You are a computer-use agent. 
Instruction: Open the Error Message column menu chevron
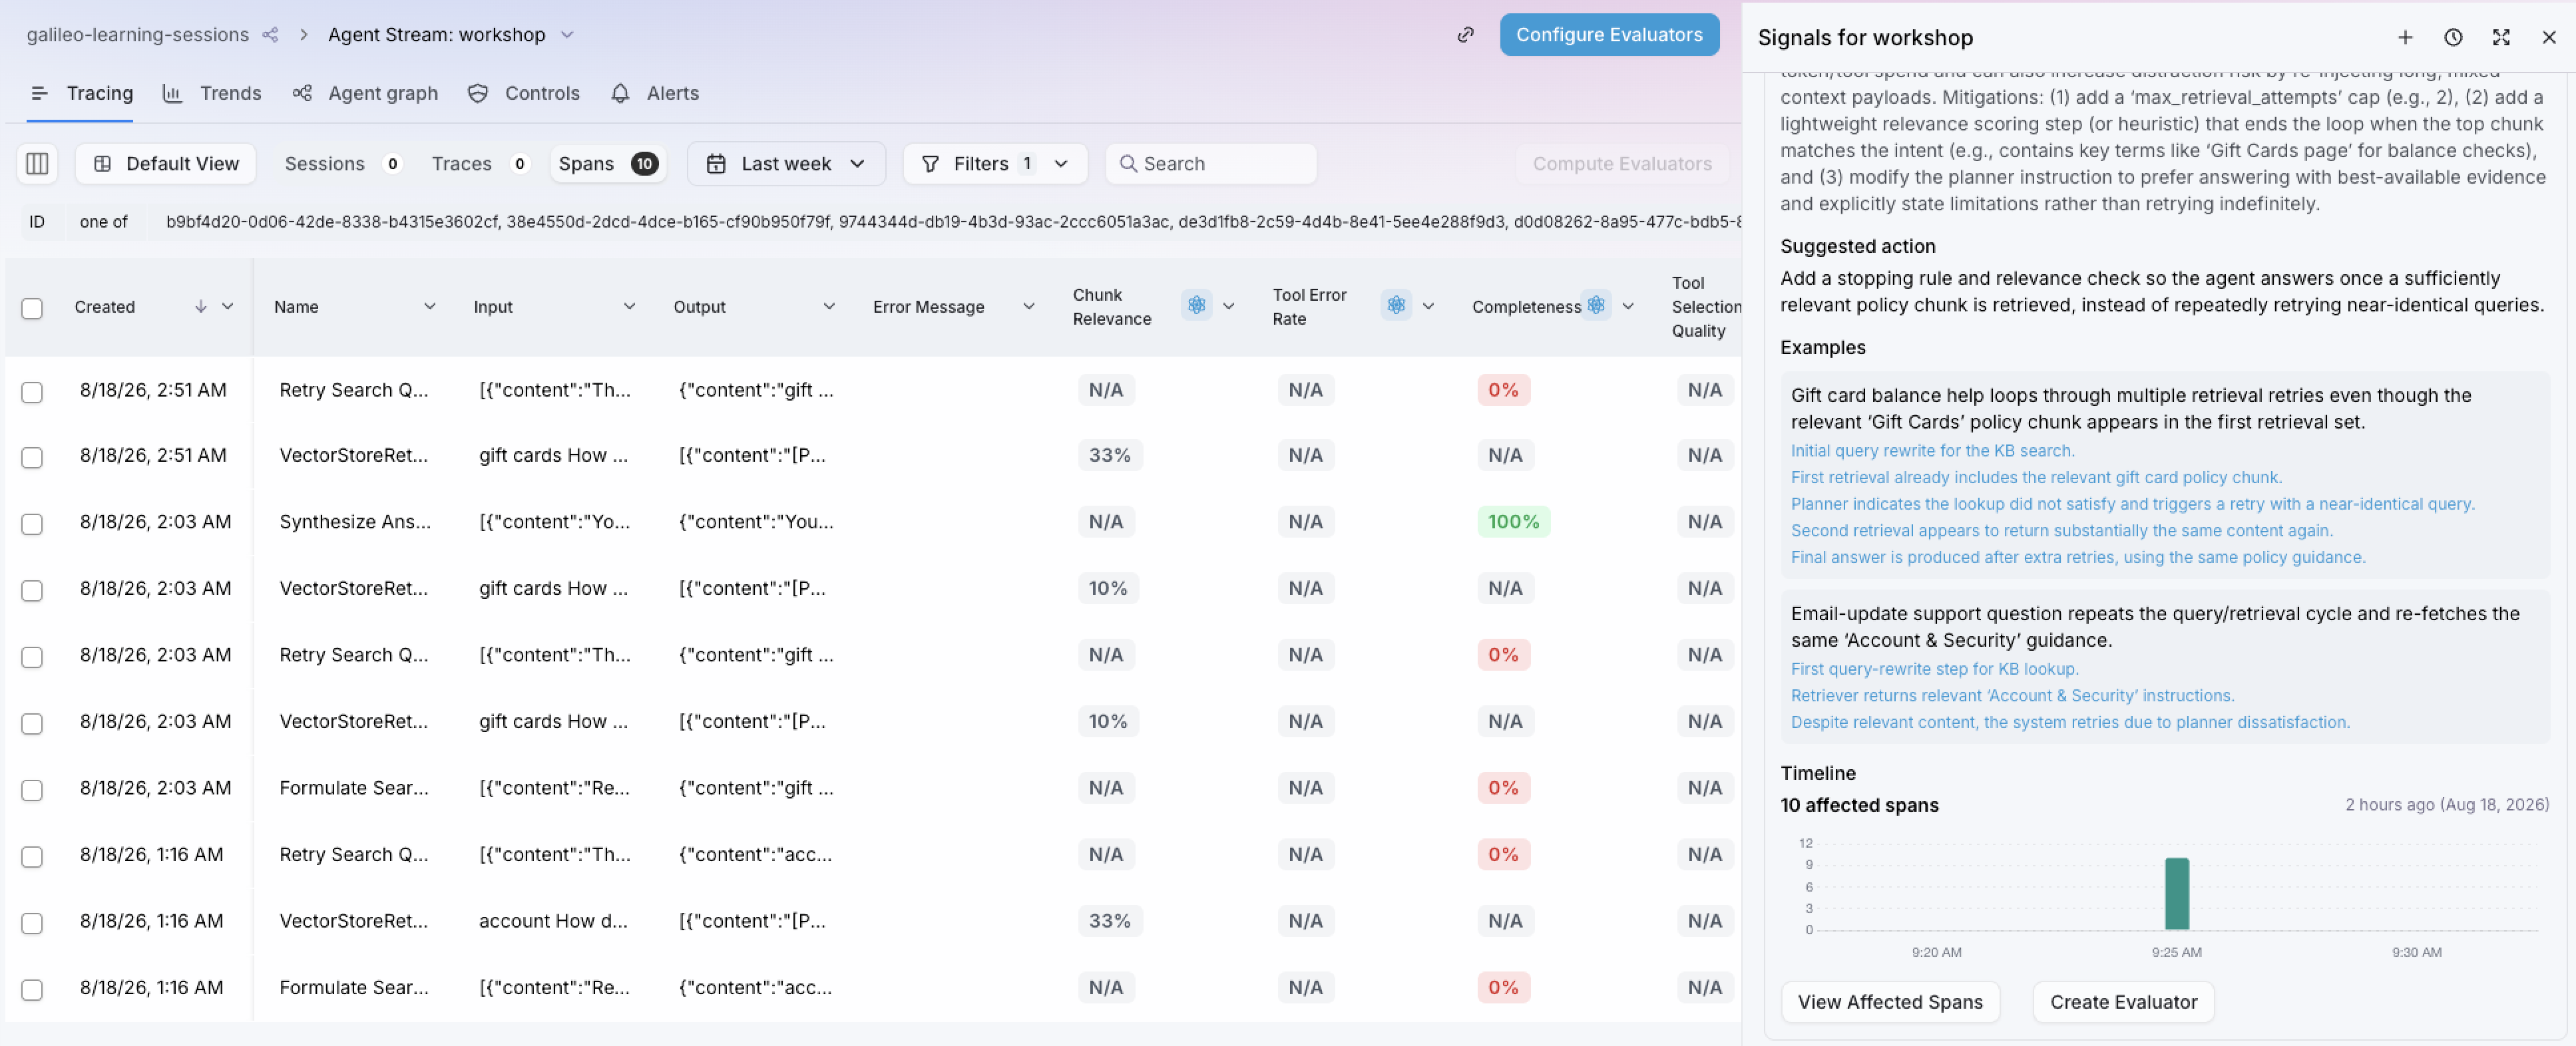(1028, 306)
